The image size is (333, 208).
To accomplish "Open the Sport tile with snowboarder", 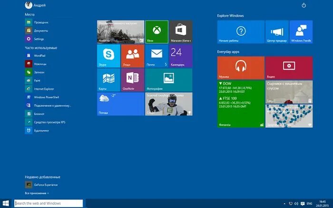I will (169, 104).
